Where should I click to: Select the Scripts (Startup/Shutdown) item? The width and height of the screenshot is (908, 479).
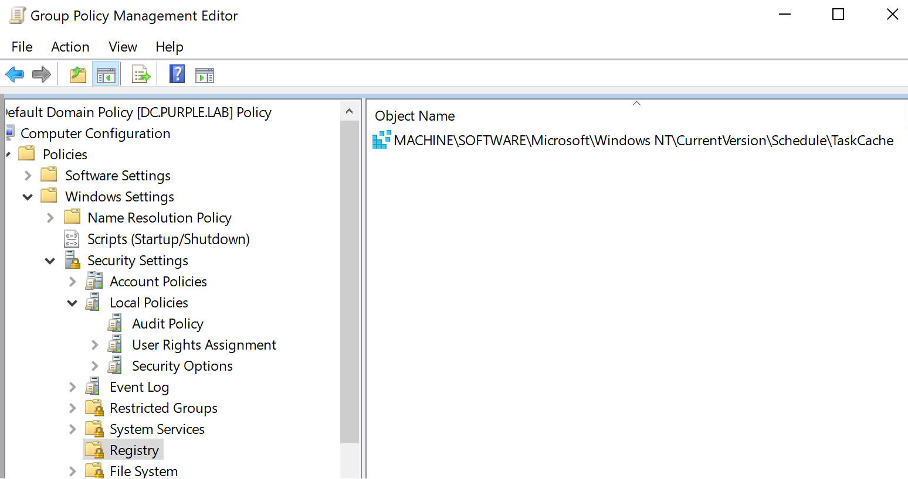coord(168,238)
